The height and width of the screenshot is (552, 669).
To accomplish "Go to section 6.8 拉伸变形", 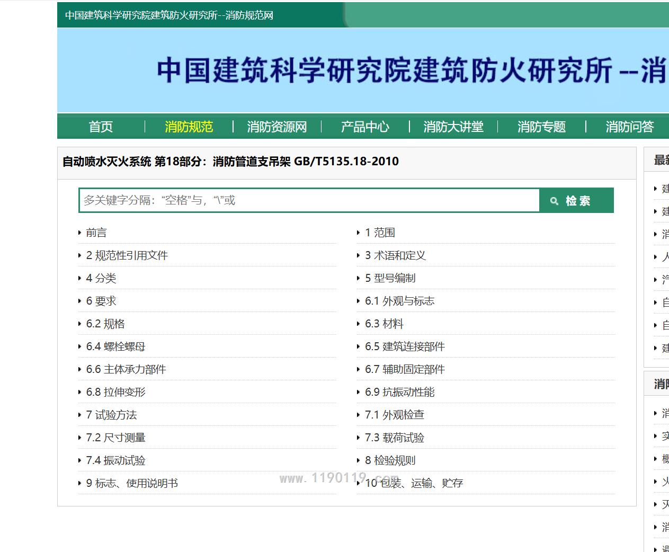I will tap(115, 392).
